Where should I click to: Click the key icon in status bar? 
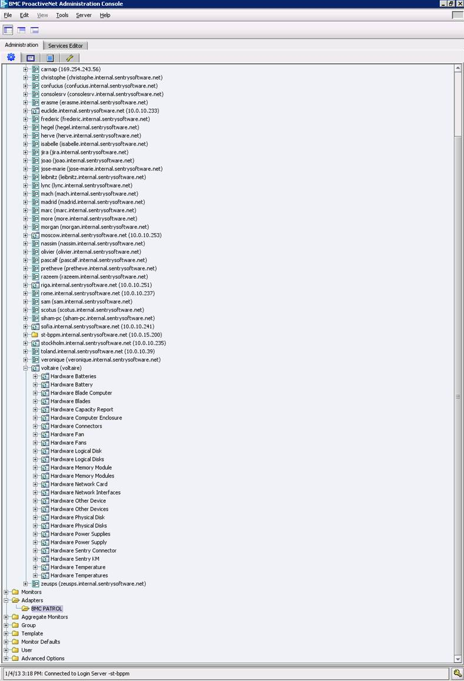tap(457, 673)
